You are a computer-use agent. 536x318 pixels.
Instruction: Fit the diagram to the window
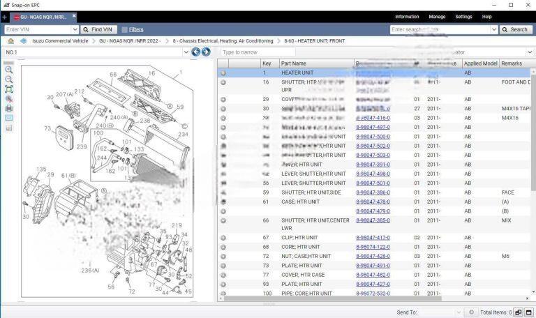pos(9,89)
